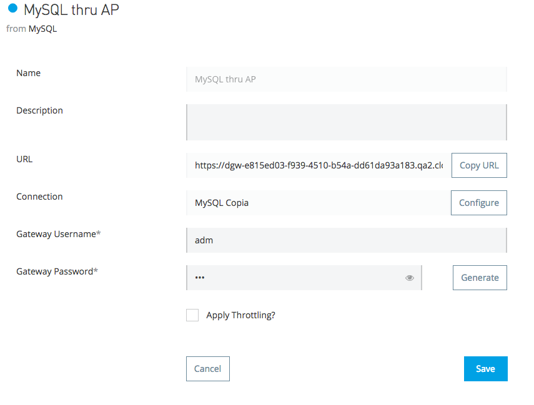Generate a new gateway password
The height and width of the screenshot is (405, 534).
click(x=480, y=278)
